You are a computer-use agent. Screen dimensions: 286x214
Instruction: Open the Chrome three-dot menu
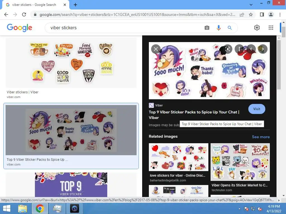coord(280,14)
